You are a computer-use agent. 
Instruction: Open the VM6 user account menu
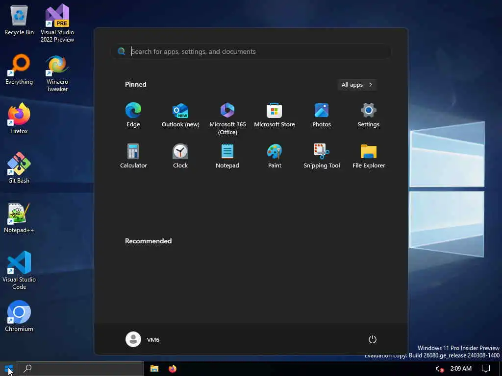pos(143,339)
